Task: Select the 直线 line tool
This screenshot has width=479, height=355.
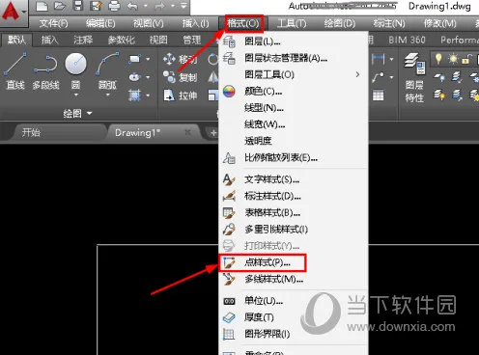Action: point(15,71)
